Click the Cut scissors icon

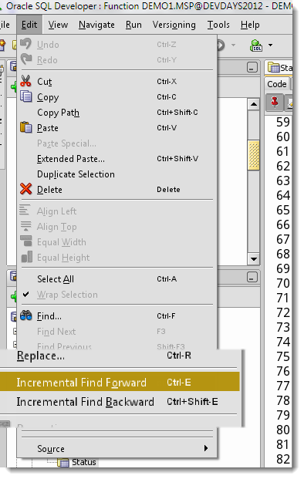point(25,81)
